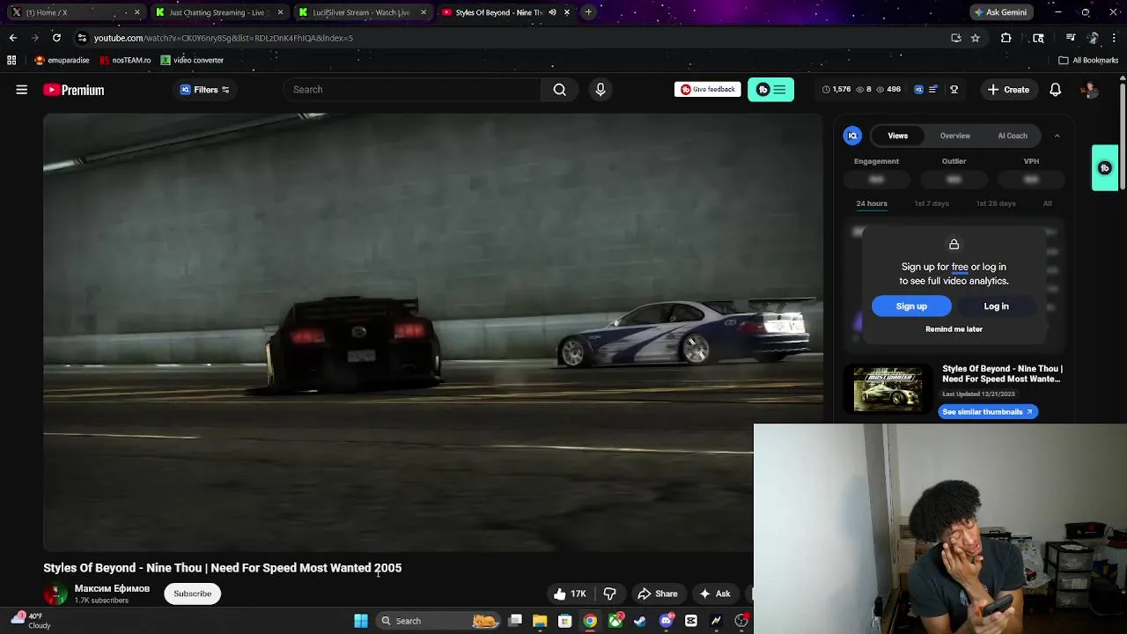Screen dimensions: 1127x634
Task: Open the Максим Ефимов channel name link
Action: 112,588
